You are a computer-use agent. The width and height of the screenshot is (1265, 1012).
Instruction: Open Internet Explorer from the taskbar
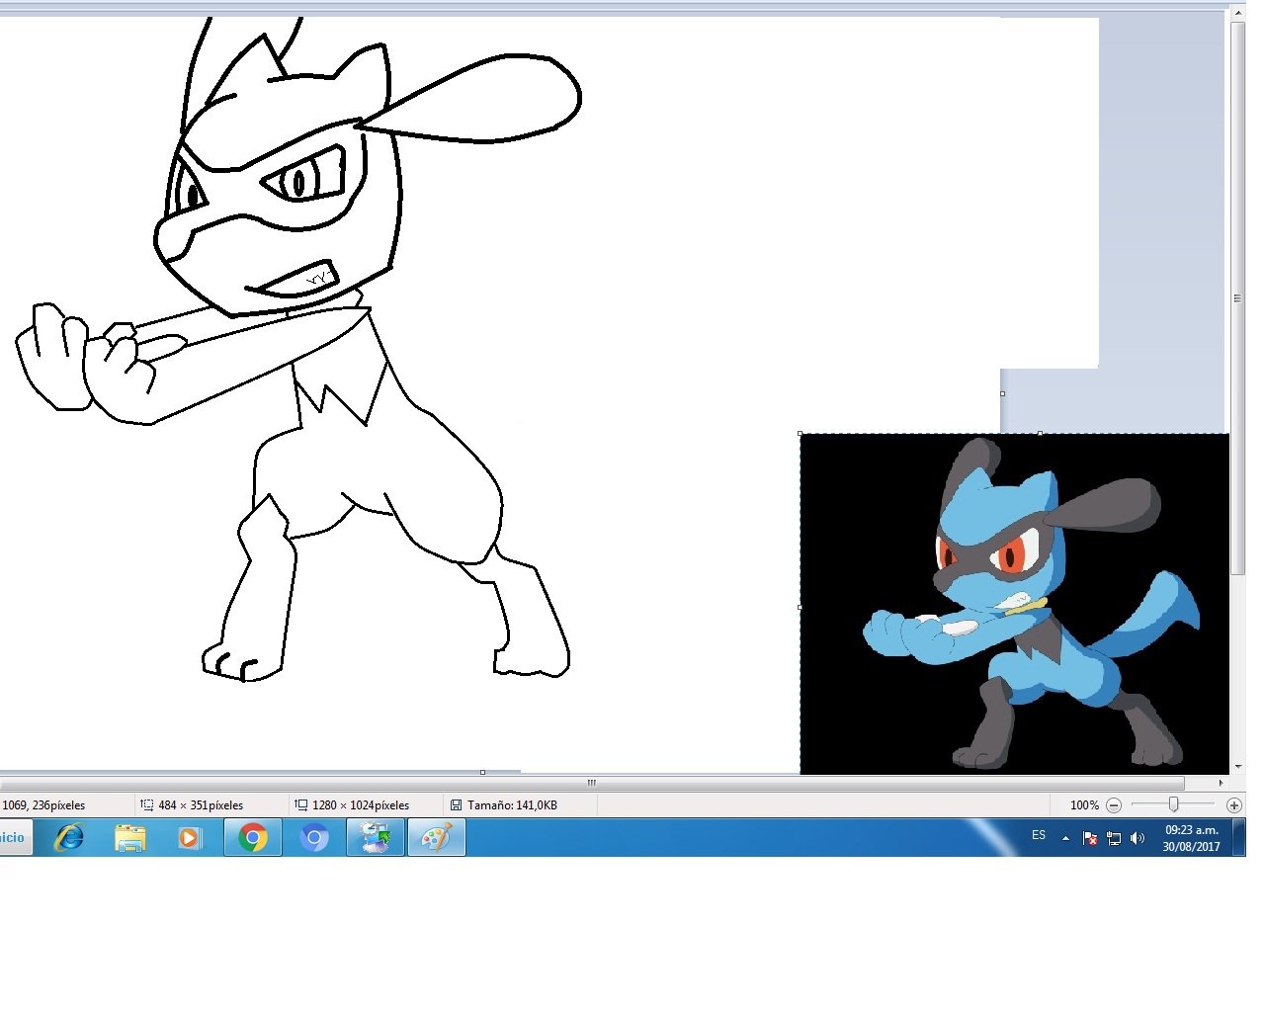click(69, 838)
